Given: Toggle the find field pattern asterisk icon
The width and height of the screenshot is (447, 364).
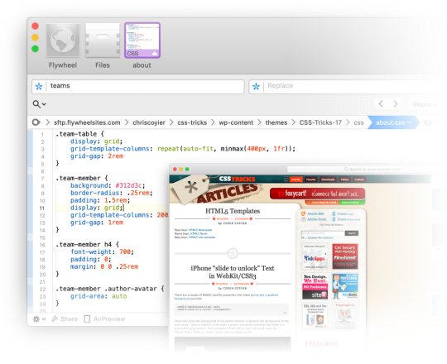Looking at the screenshot, I should (39, 86).
